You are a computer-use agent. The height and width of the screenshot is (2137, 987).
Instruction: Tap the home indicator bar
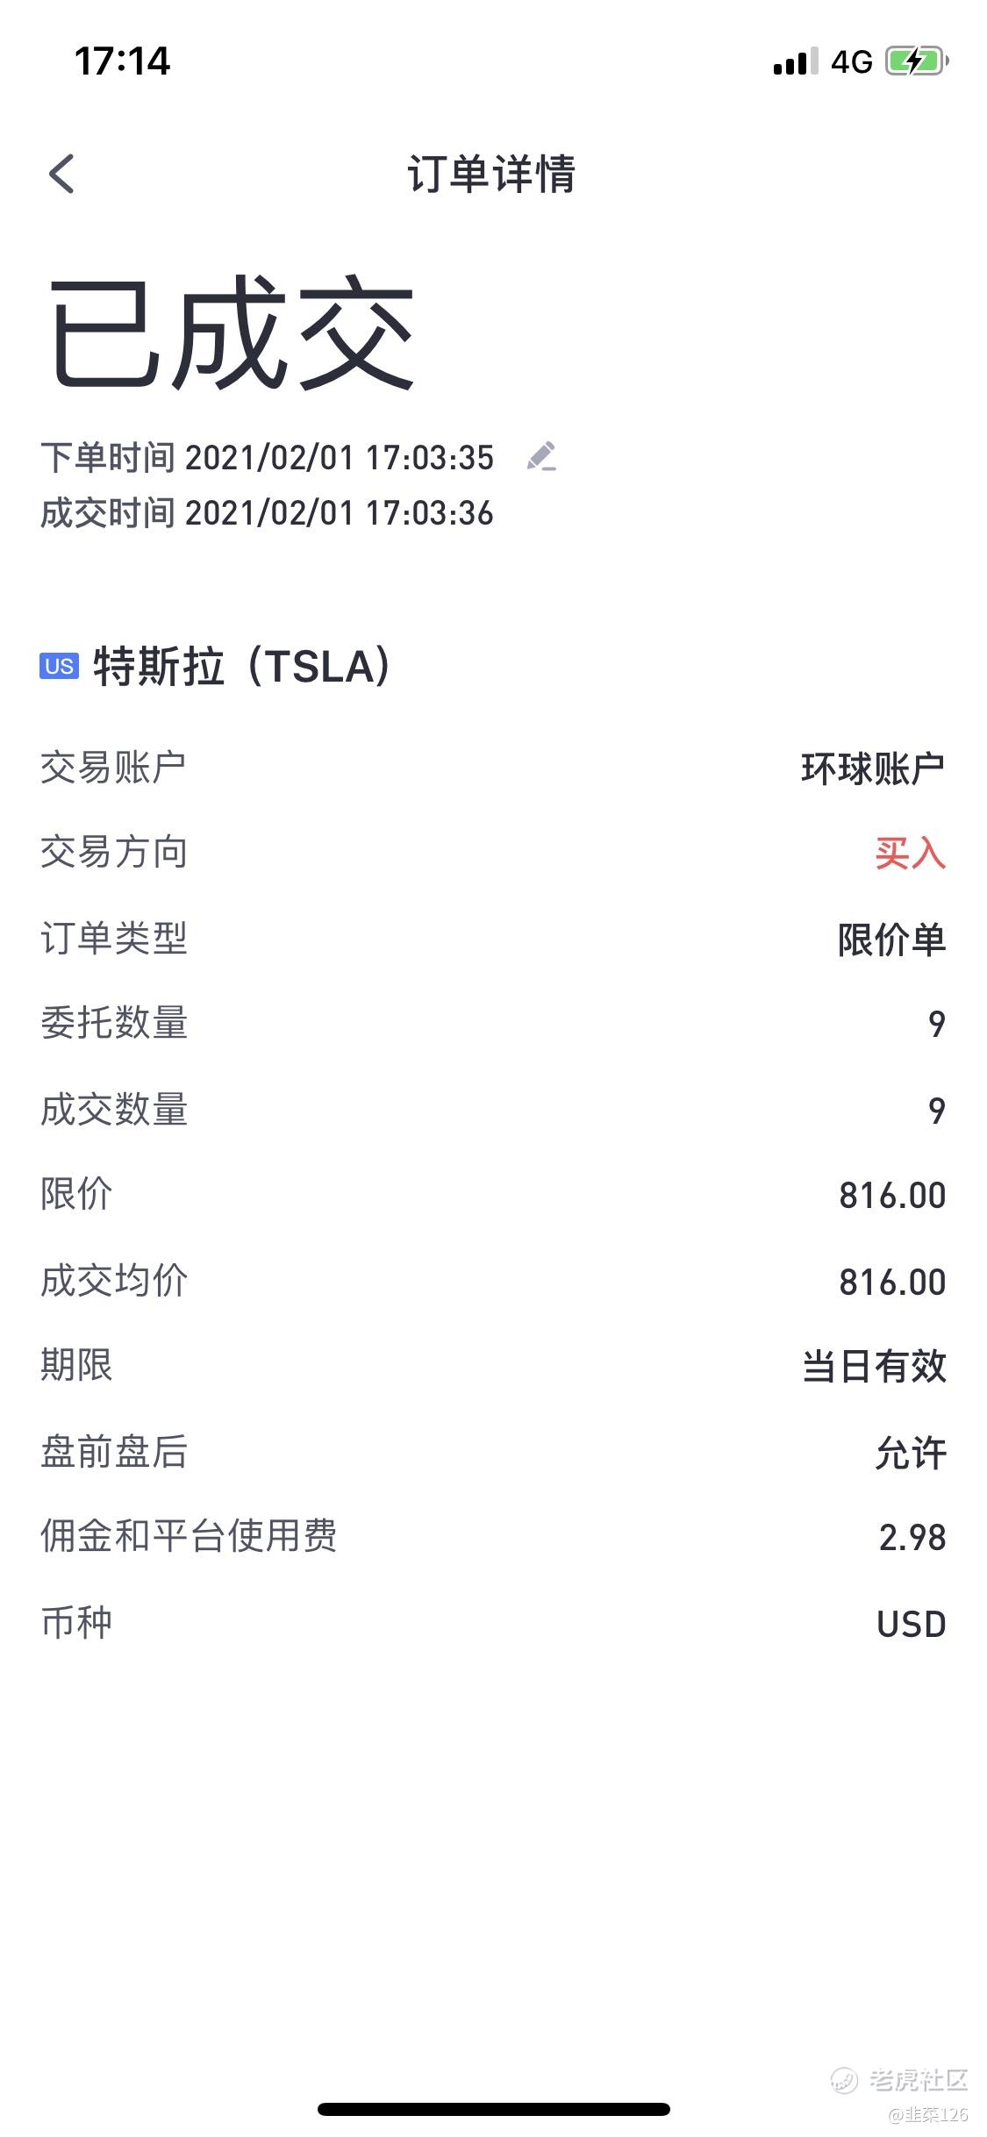coord(493,2109)
